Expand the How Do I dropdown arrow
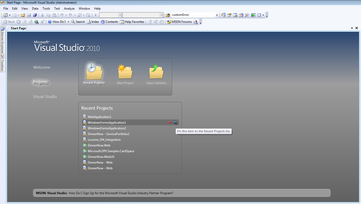 click(x=68, y=22)
